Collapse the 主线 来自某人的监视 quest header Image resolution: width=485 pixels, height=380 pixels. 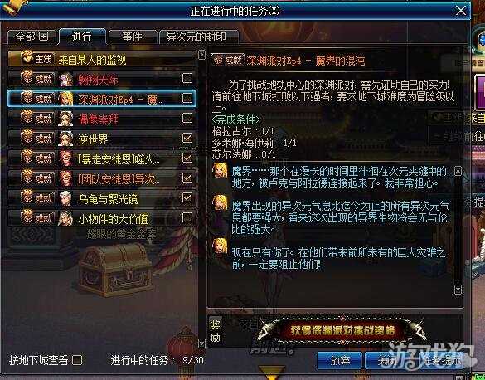point(102,59)
